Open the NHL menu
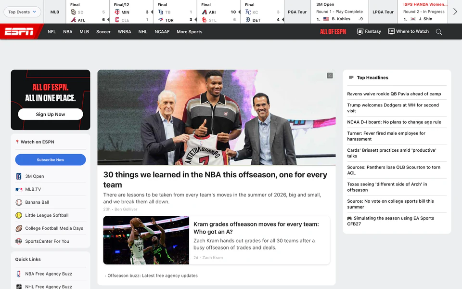The height and width of the screenshot is (289, 462). (143, 32)
